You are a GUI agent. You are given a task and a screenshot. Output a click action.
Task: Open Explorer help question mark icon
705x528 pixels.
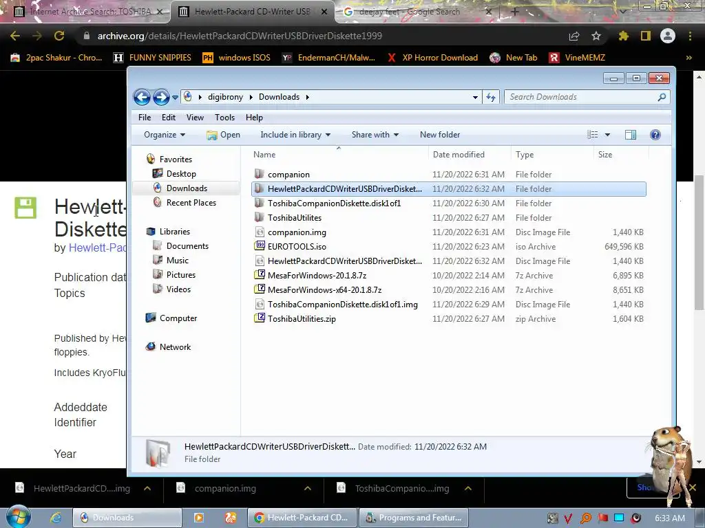[x=655, y=135]
